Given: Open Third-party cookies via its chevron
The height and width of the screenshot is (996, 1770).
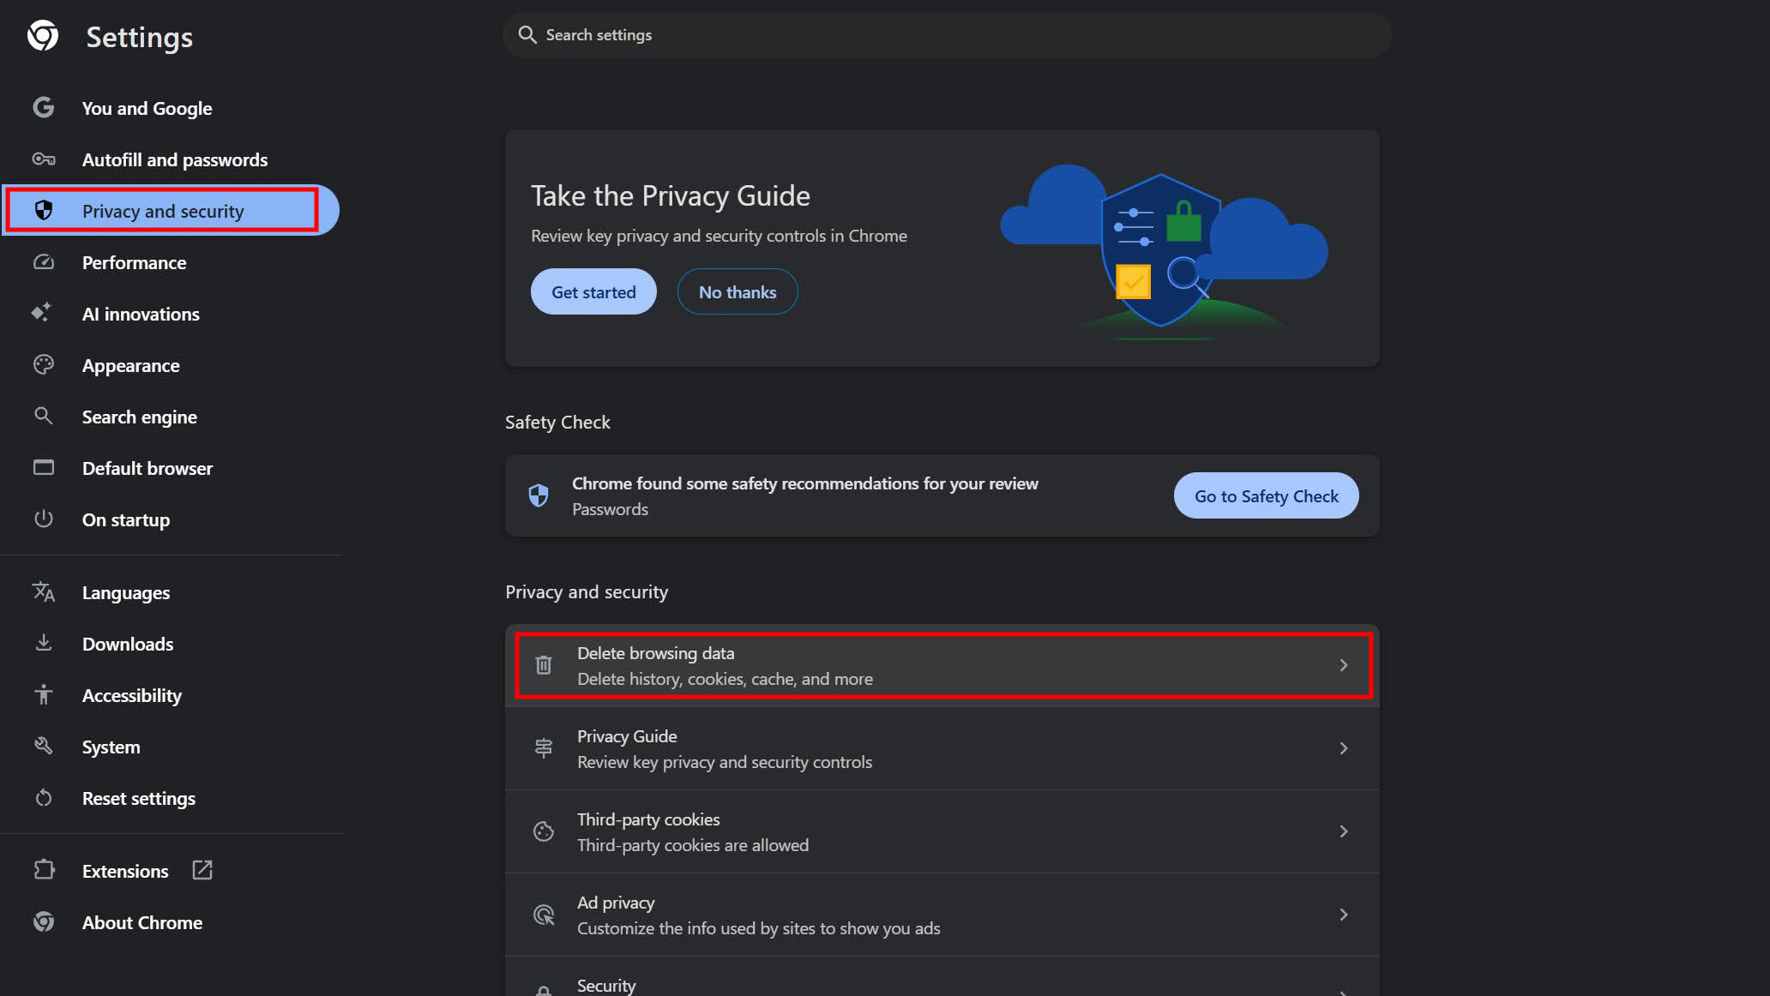Looking at the screenshot, I should pos(1343,831).
